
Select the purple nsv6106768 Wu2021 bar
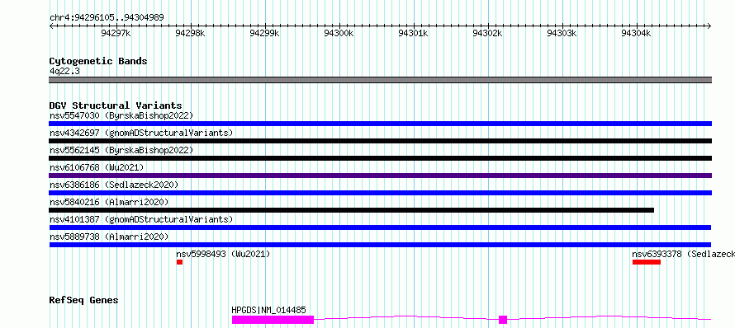pyautogui.click(x=380, y=176)
